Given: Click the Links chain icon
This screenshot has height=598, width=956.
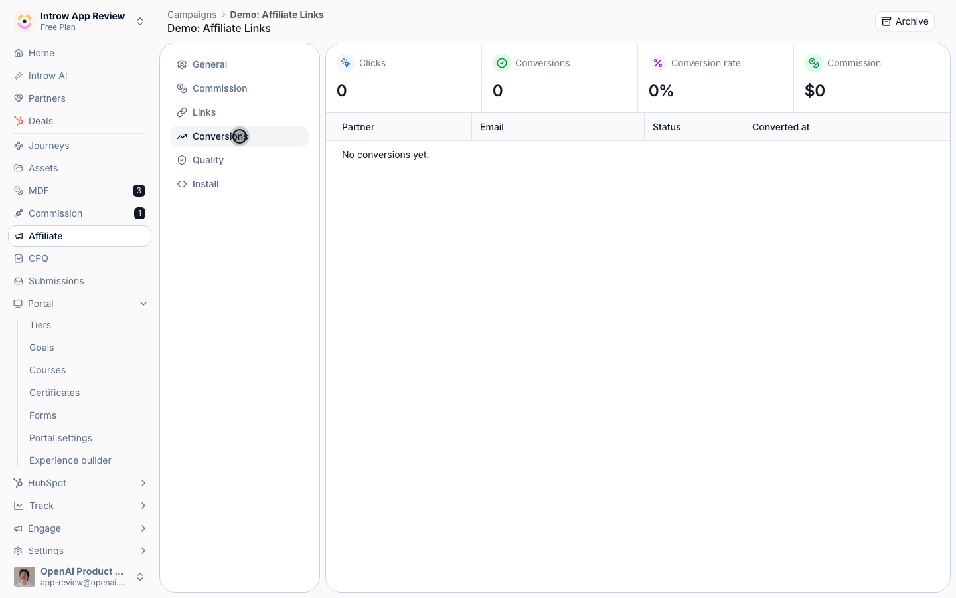Looking at the screenshot, I should 182,112.
